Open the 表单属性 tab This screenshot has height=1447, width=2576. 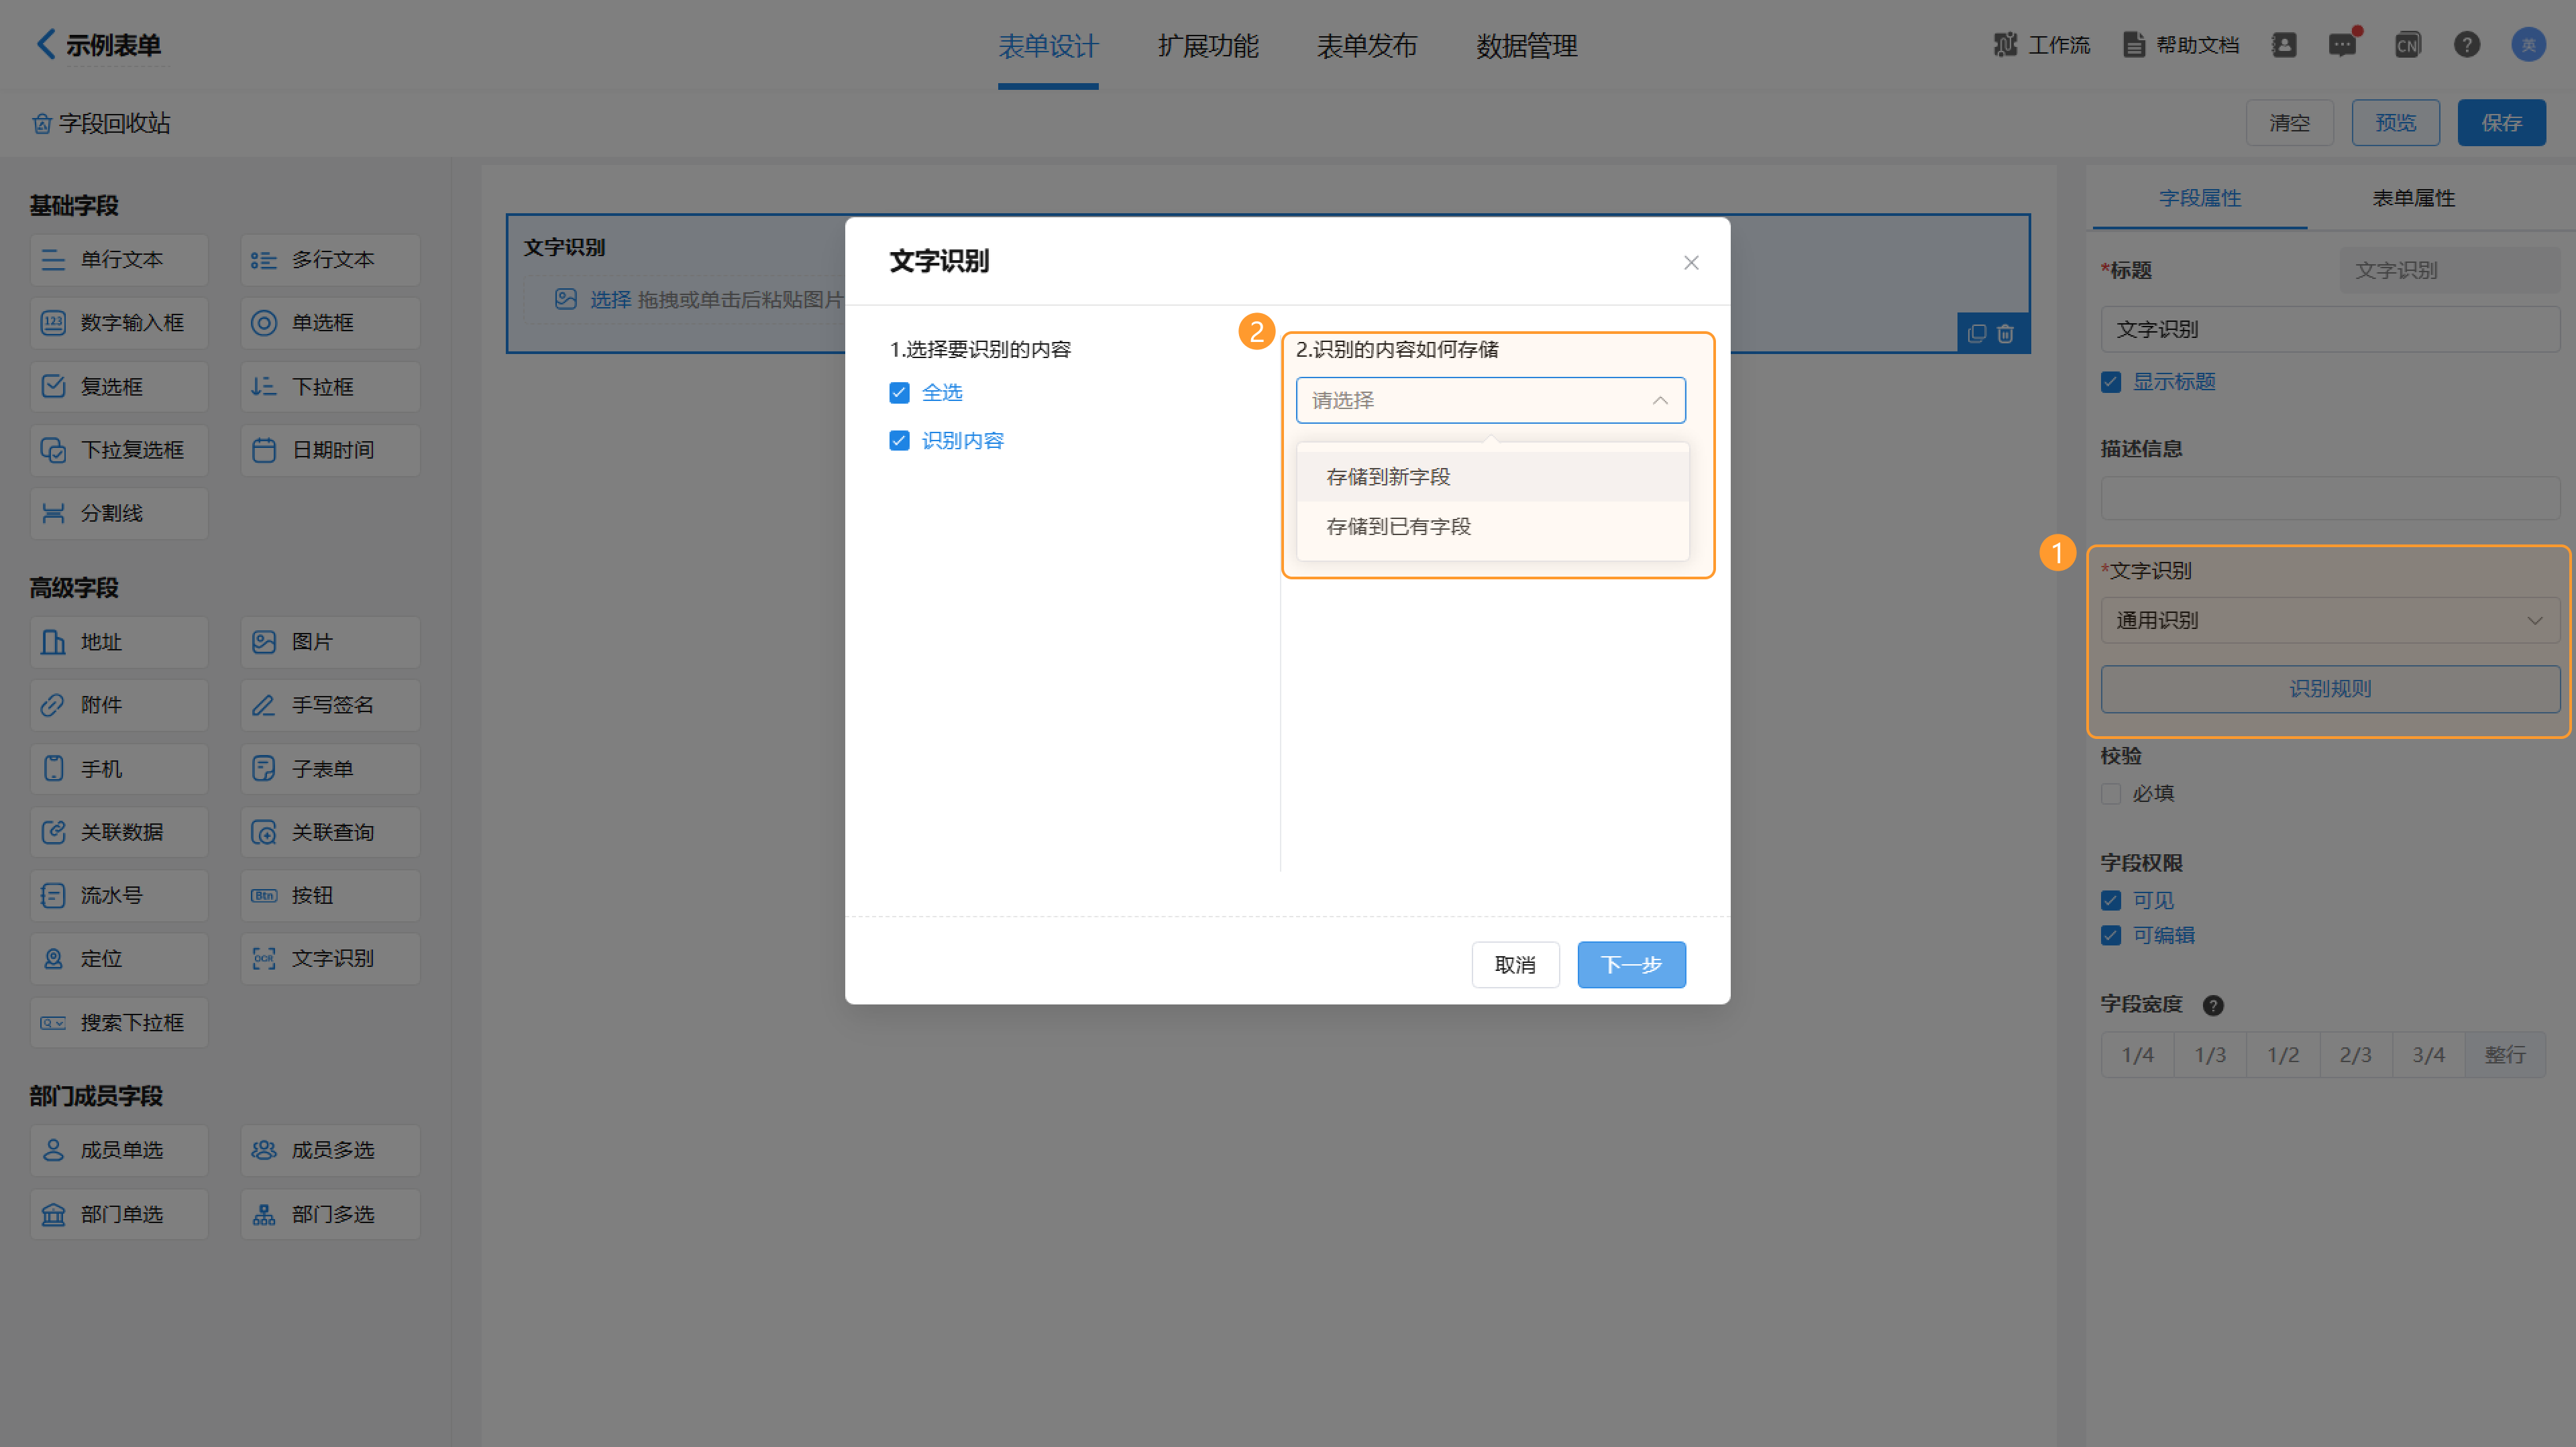[x=2413, y=198]
